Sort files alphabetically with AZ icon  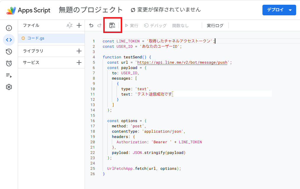pyautogui.click(x=70, y=25)
